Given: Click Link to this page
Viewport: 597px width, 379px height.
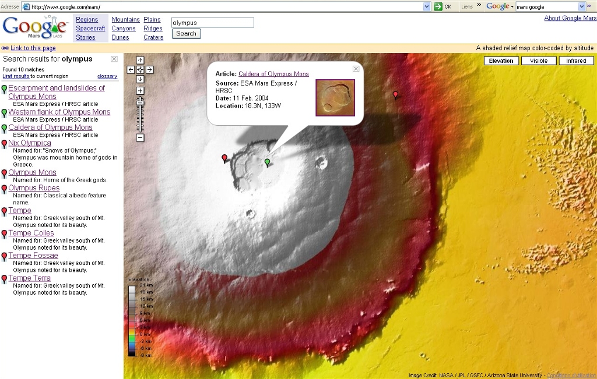Looking at the screenshot, I should tap(33, 48).
